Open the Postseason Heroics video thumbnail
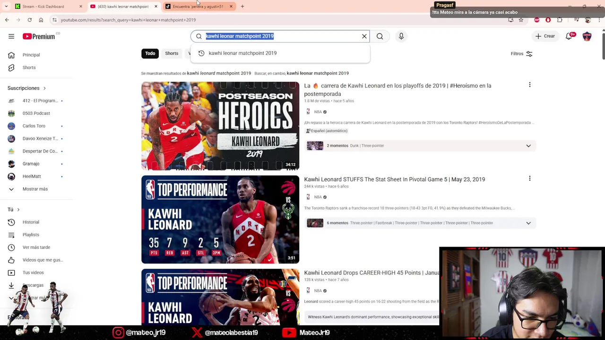The height and width of the screenshot is (340, 605). [220, 126]
